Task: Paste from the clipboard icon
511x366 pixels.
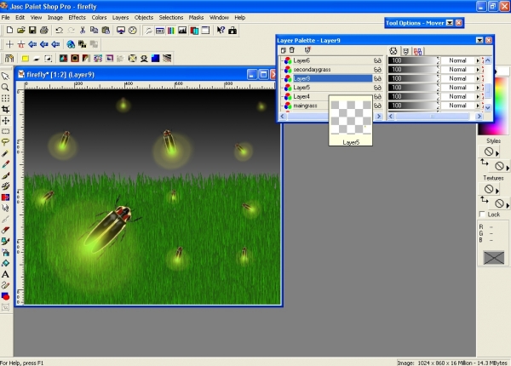Action: tap(106, 31)
